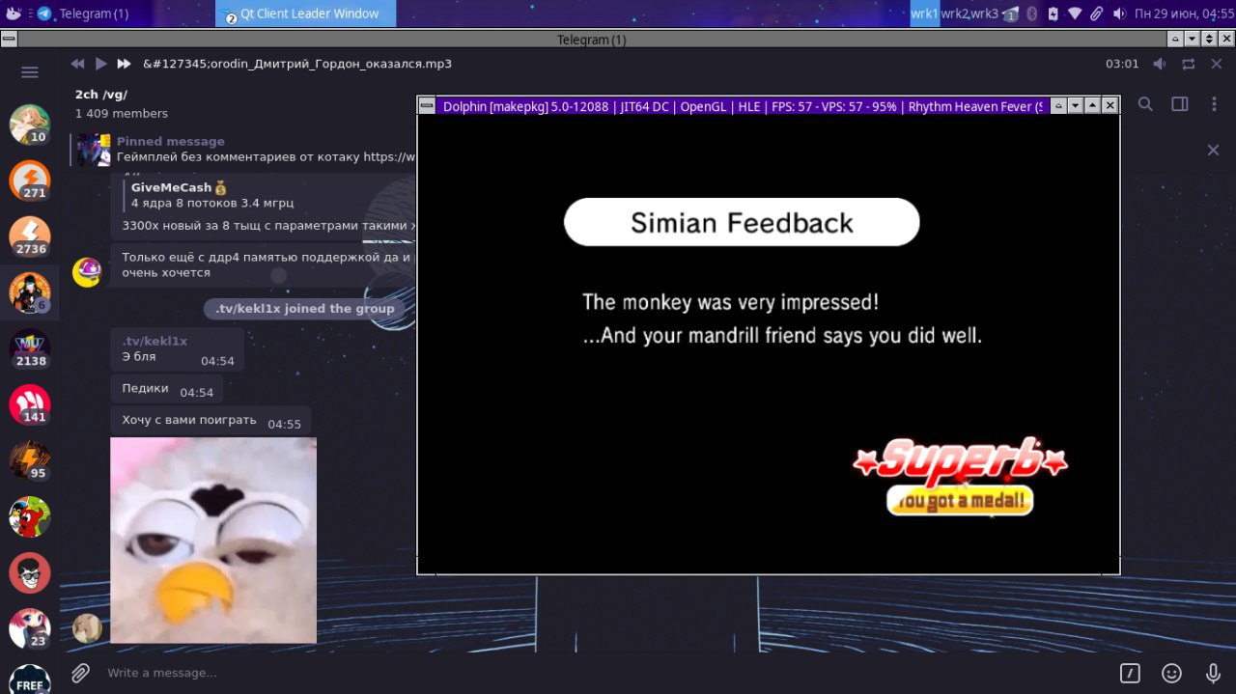Open the Furby sticker image
This screenshot has height=694, width=1236.
213,540
